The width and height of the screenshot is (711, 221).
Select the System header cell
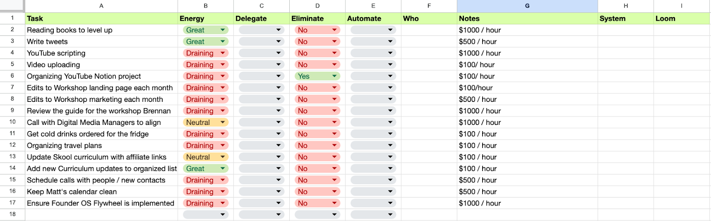pyautogui.click(x=626, y=19)
